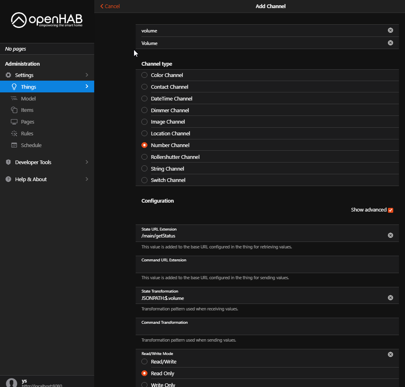Screen dimensions: 405x387
Task: Select Switch Channel type
Action: tap(144, 180)
